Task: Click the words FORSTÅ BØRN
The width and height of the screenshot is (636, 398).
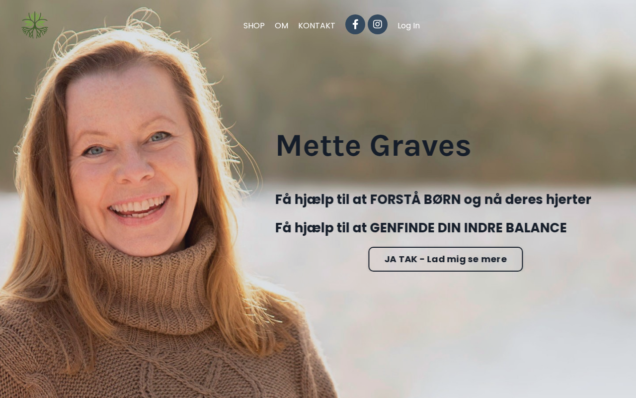Action: [415, 199]
